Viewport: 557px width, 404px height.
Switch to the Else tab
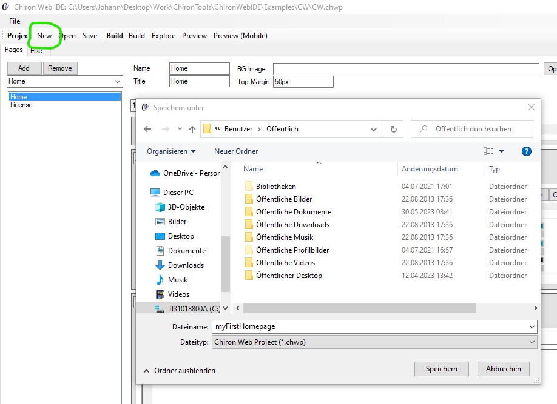(x=36, y=51)
